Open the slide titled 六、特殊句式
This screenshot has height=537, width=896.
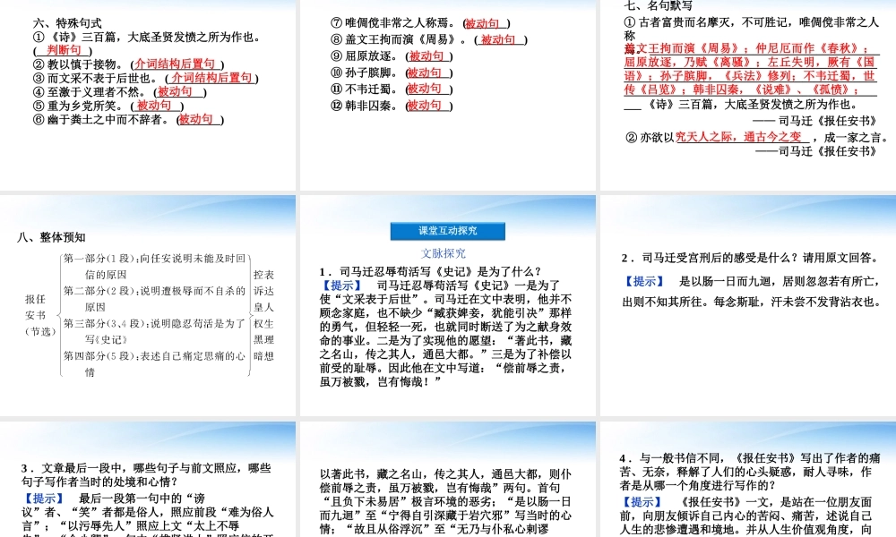pyautogui.click(x=148, y=95)
